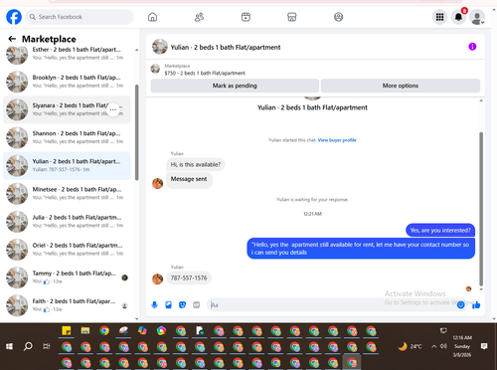The height and width of the screenshot is (370, 497).
Task: Click the Search Facebook box
Action: [x=80, y=17]
